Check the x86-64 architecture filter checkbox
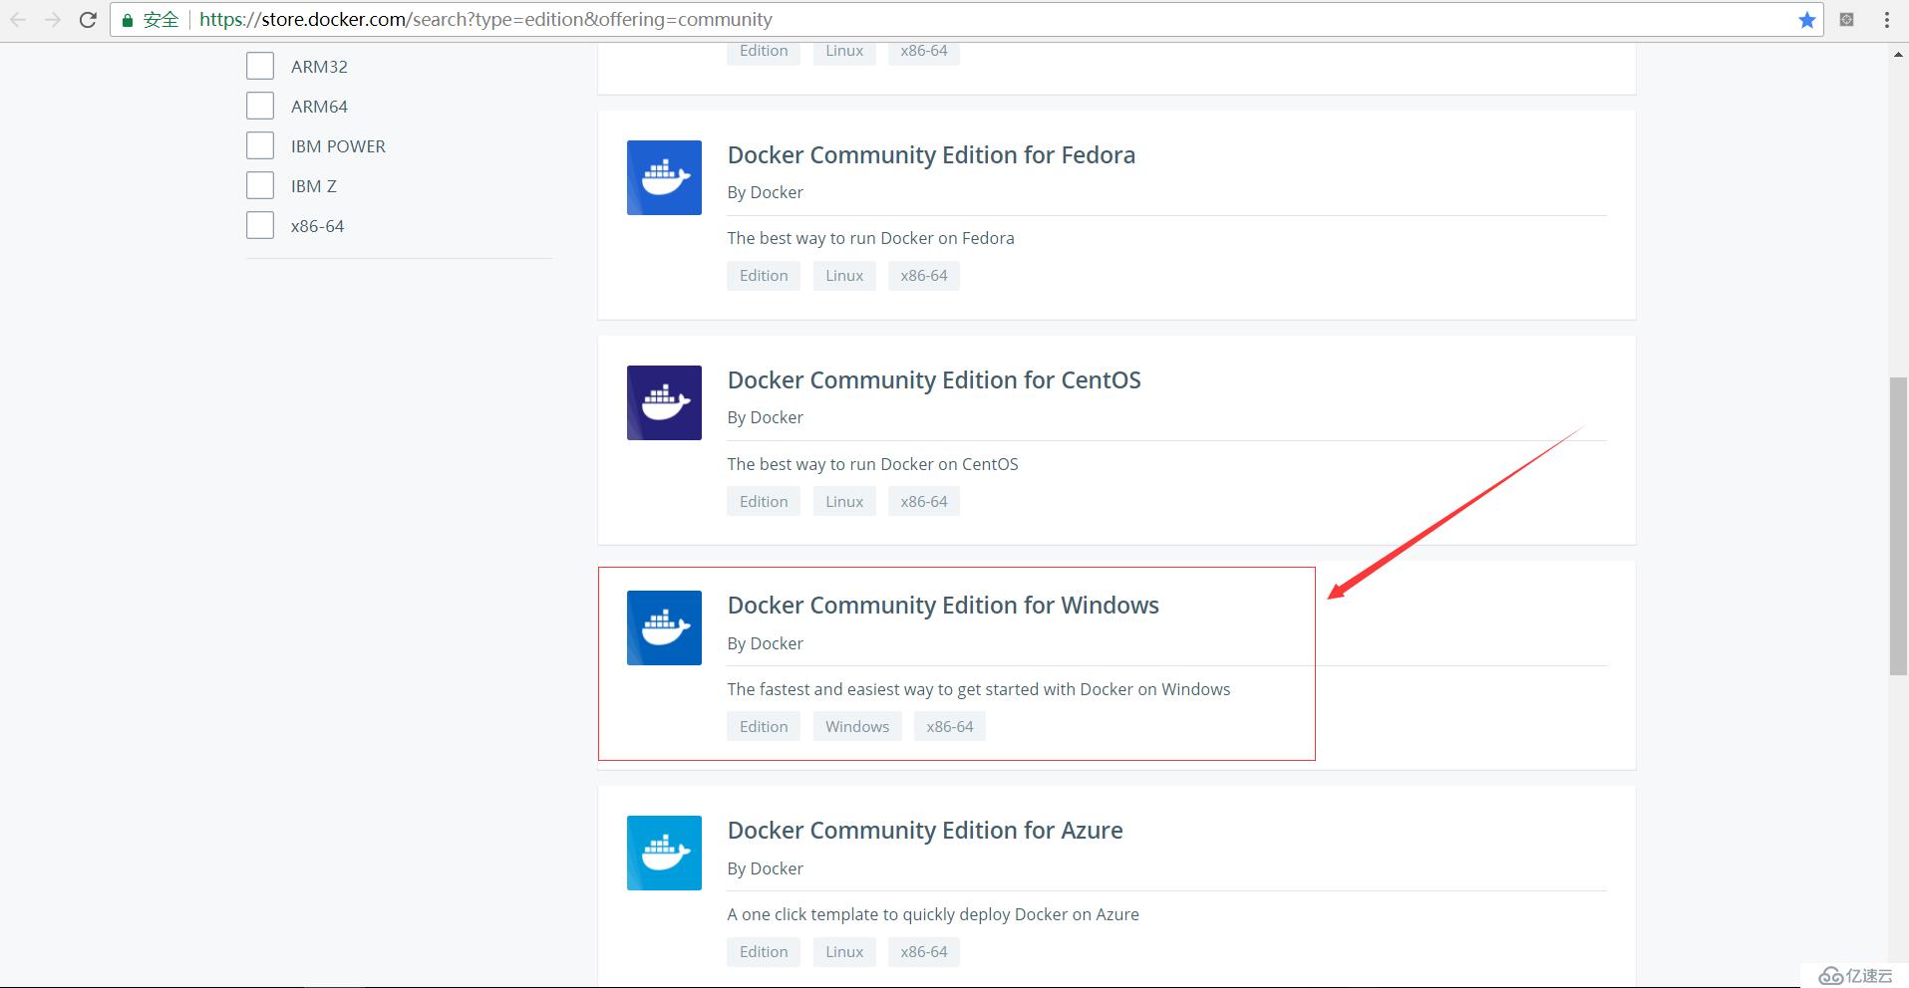The width and height of the screenshot is (1909, 988). click(x=260, y=225)
